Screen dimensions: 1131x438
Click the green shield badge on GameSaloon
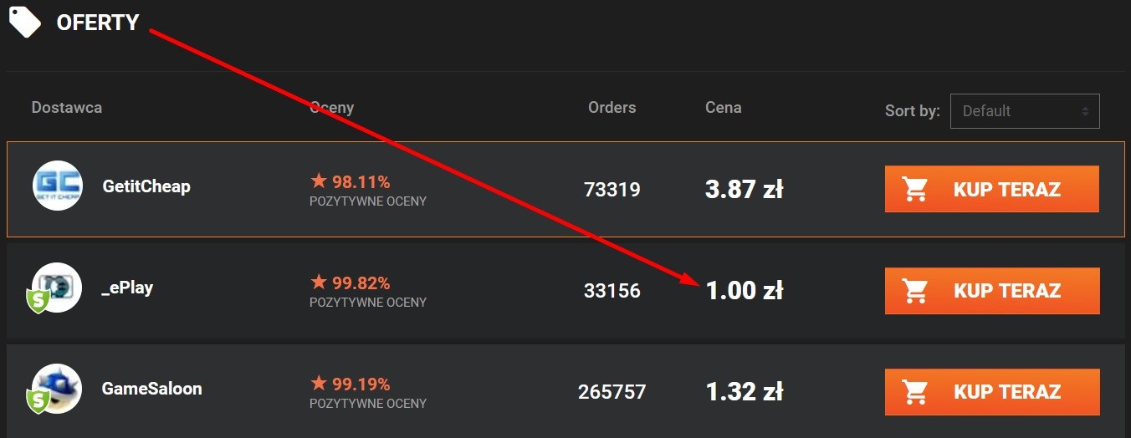pyautogui.click(x=38, y=402)
